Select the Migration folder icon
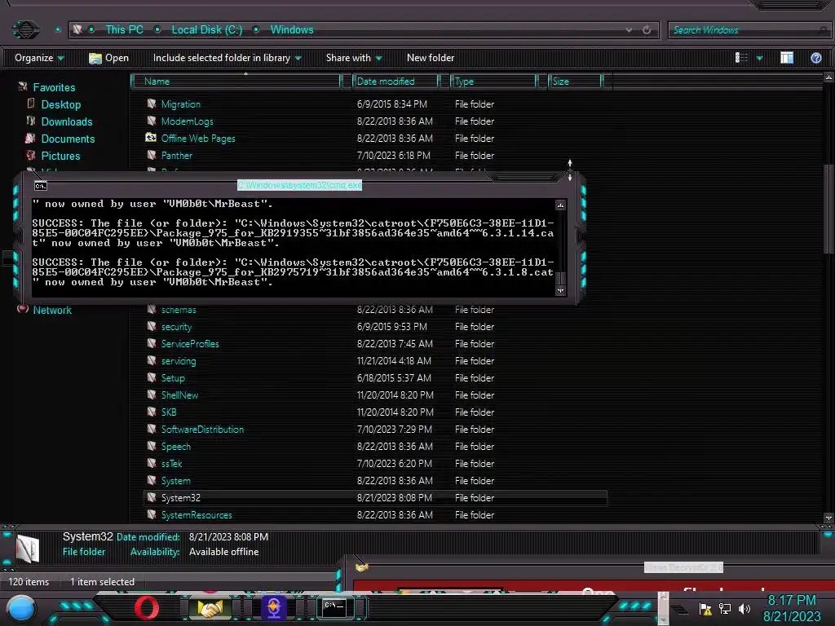This screenshot has height=626, width=835. point(152,104)
